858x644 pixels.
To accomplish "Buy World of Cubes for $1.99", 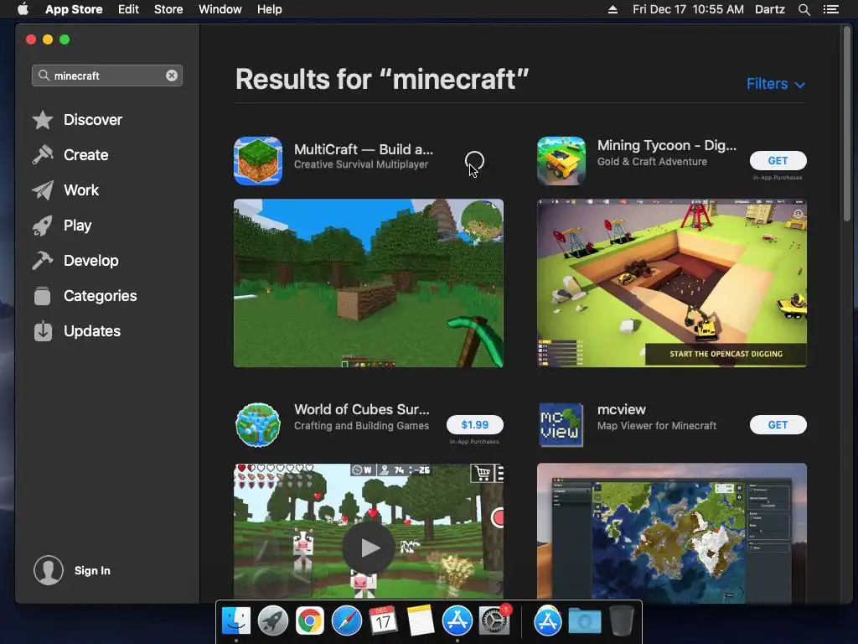I will click(x=474, y=424).
